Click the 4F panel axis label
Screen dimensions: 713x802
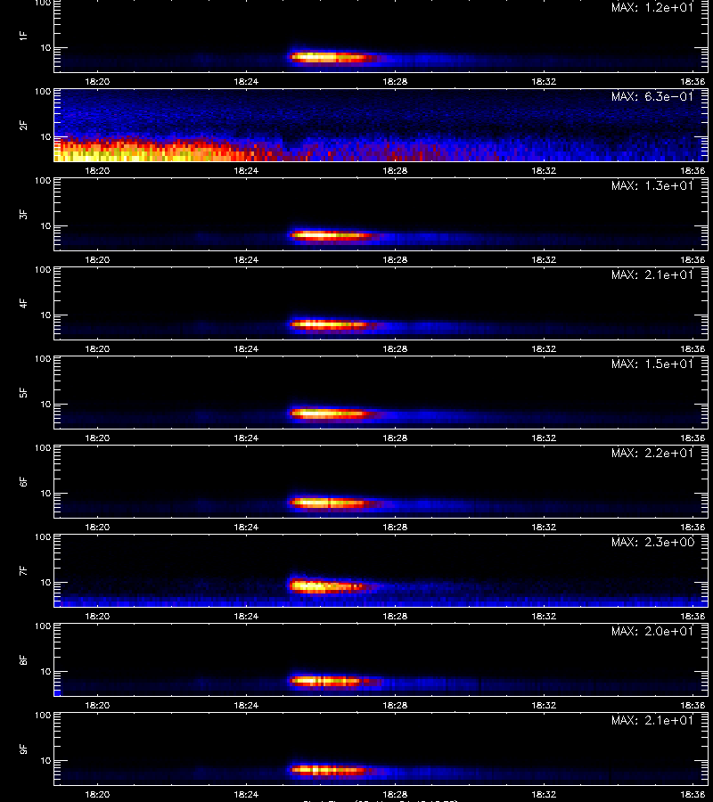23,303
